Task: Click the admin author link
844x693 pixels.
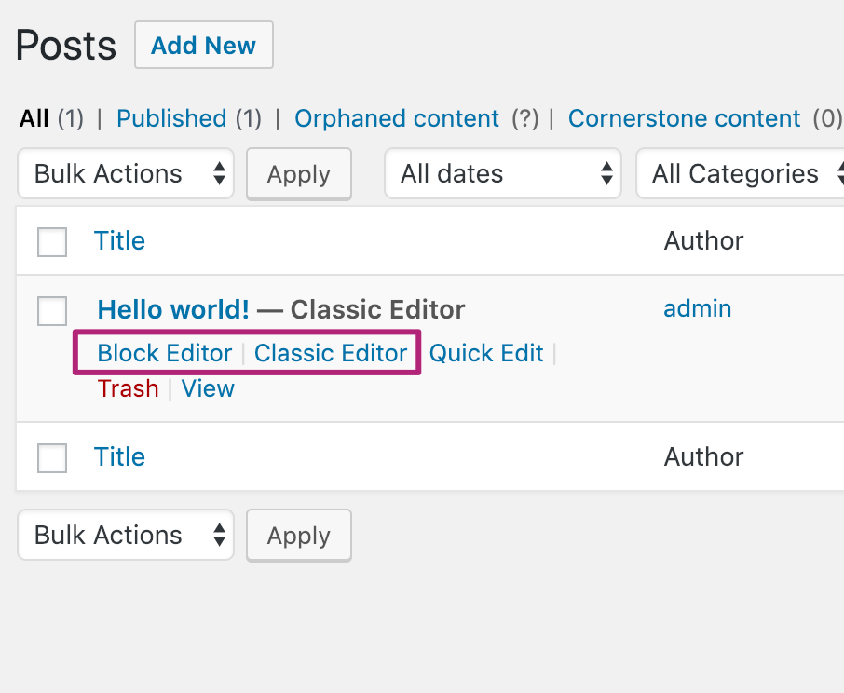Action: (x=698, y=308)
